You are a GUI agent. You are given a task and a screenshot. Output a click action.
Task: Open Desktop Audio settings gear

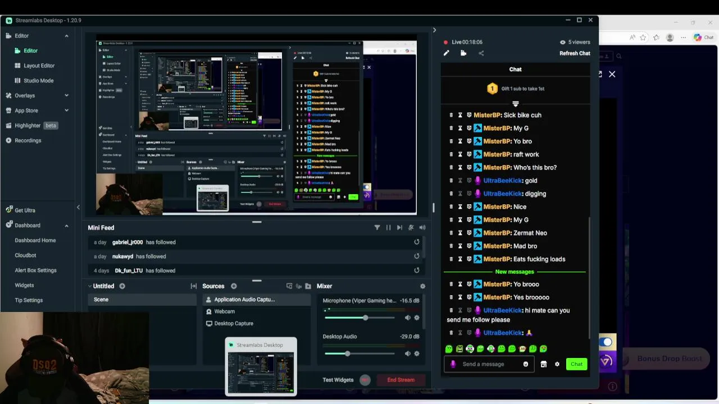[416, 353]
